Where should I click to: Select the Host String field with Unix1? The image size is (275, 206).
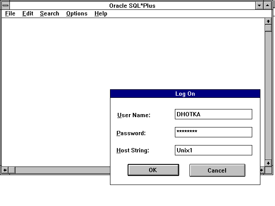[213, 150]
